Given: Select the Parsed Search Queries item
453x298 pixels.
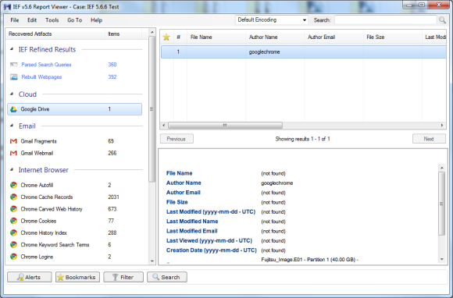Looking at the screenshot, I should pos(74,64).
